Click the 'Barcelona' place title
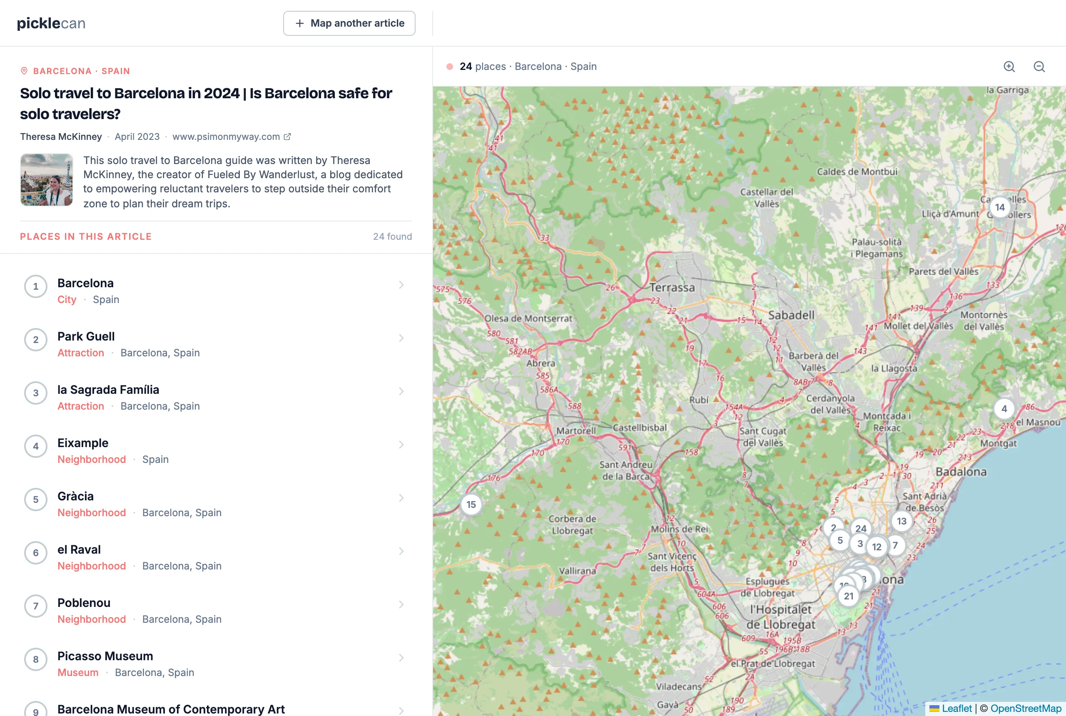This screenshot has height=716, width=1066. [85, 283]
